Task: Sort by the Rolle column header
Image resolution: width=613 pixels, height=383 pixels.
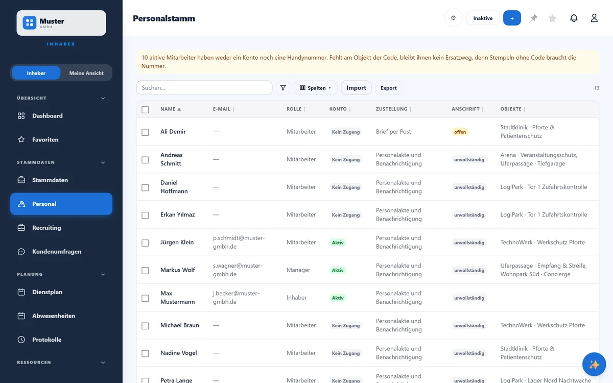Action: [296, 109]
